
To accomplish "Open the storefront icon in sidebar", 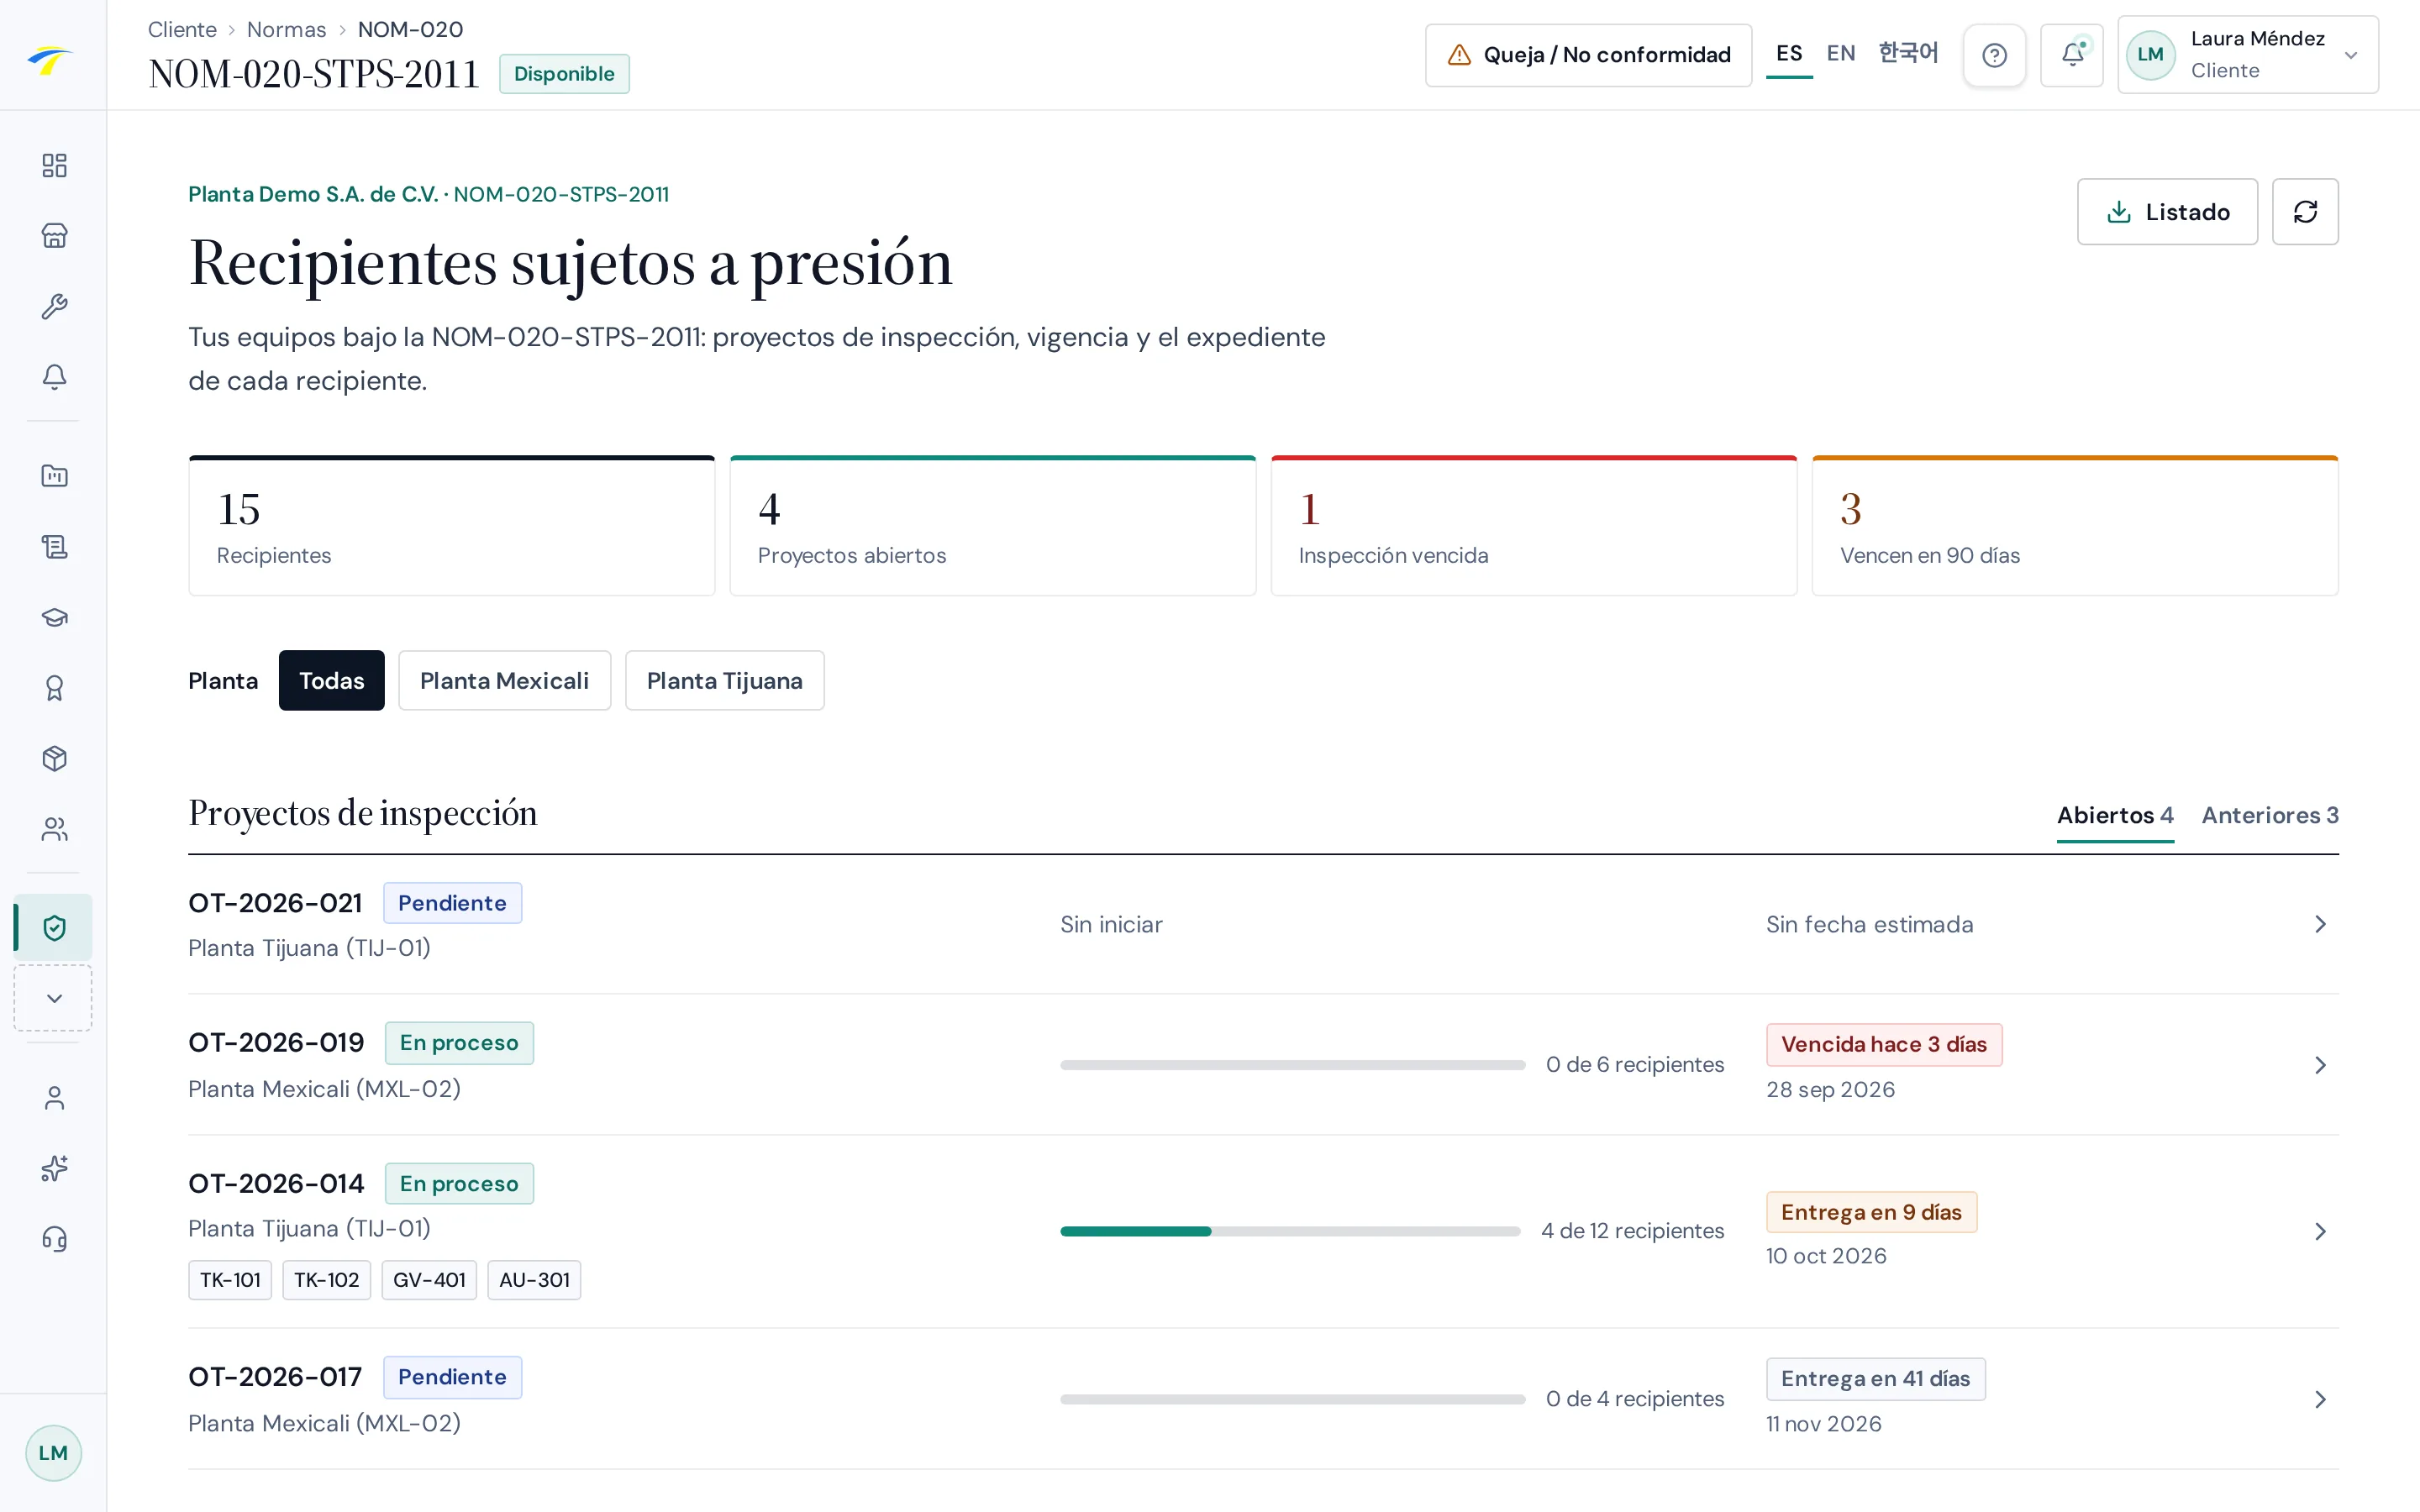I will click(x=54, y=236).
